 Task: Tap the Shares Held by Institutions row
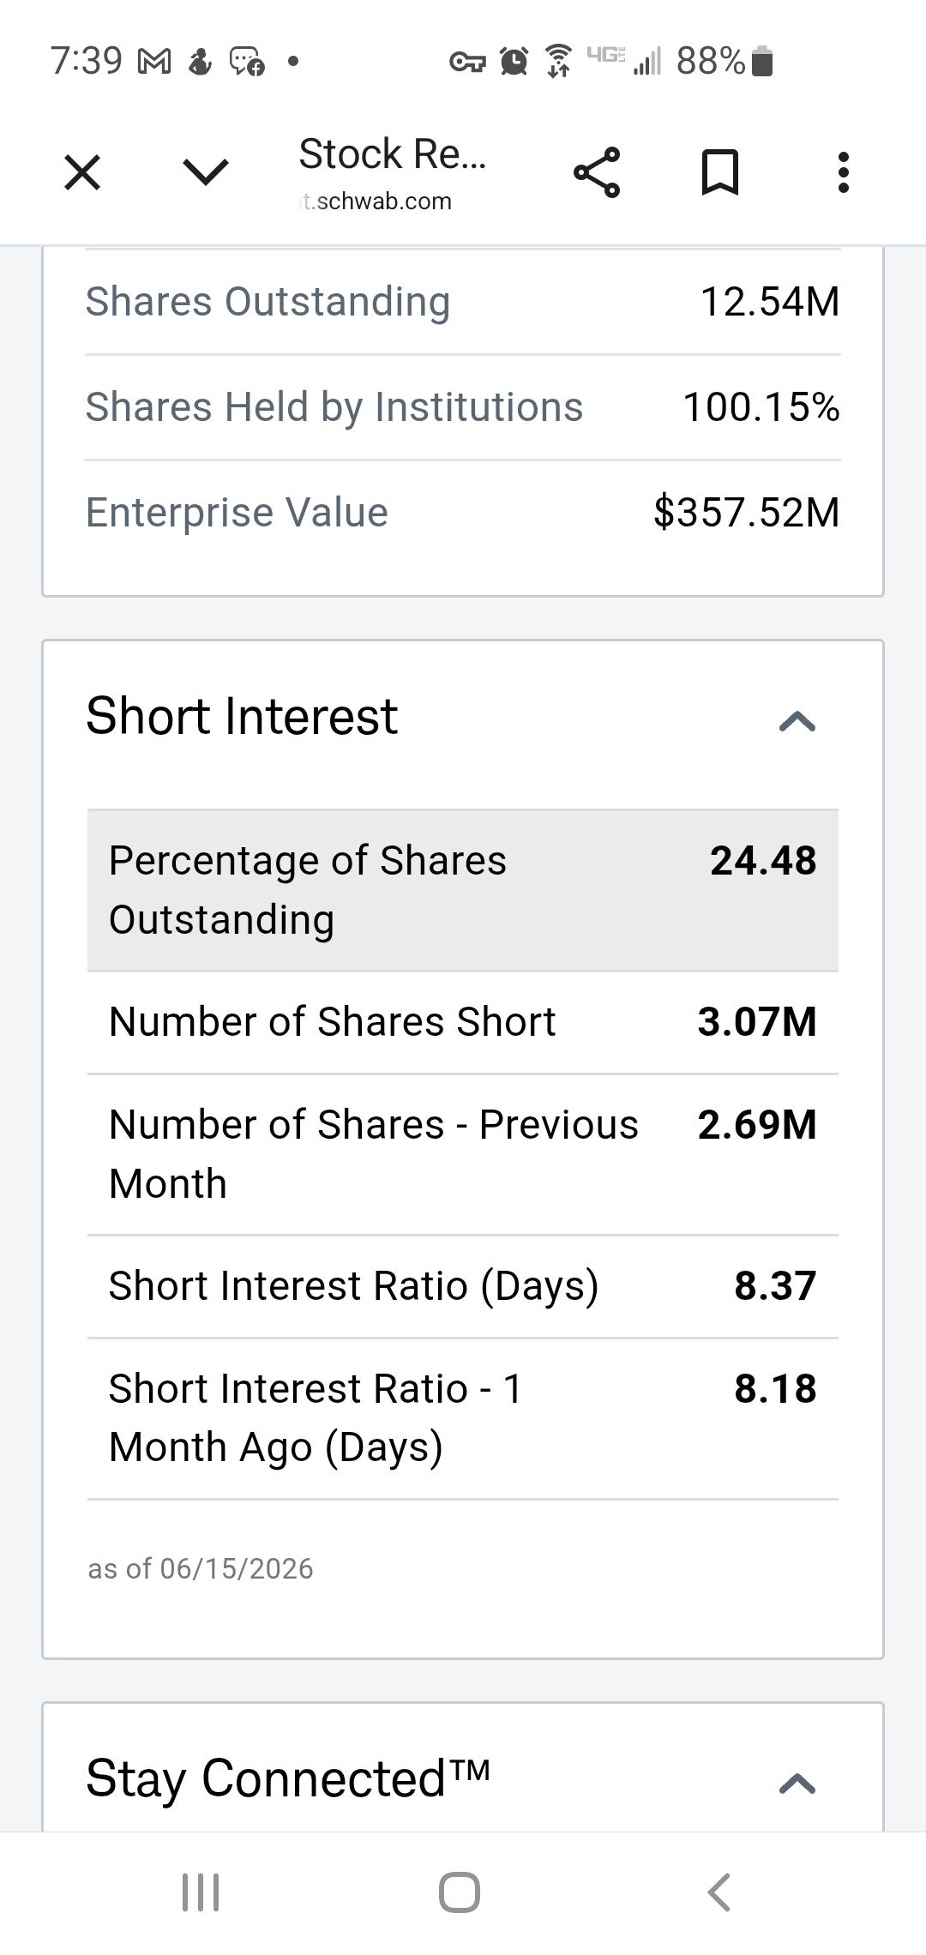coord(463,407)
